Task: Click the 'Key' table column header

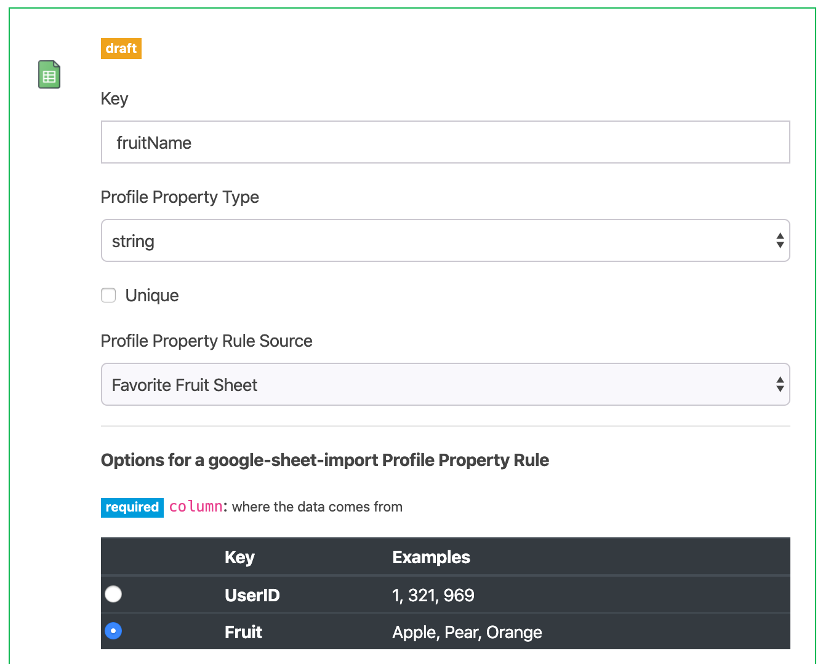Action: click(239, 557)
